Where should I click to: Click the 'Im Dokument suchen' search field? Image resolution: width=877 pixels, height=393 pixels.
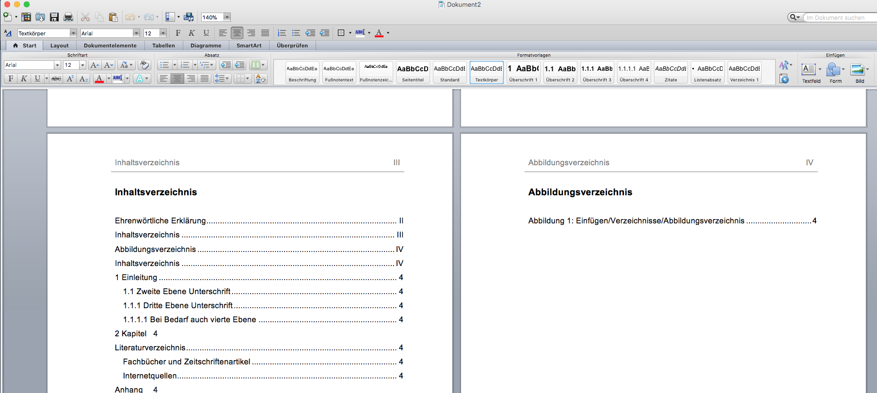pos(840,17)
